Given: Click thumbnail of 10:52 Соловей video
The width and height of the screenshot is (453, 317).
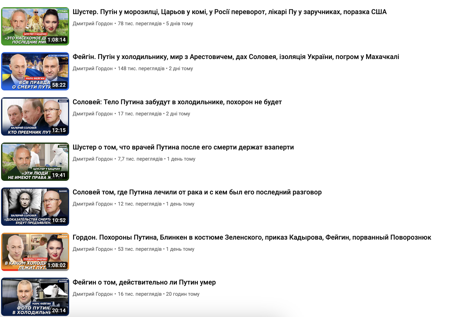Looking at the screenshot, I should click(35, 207).
